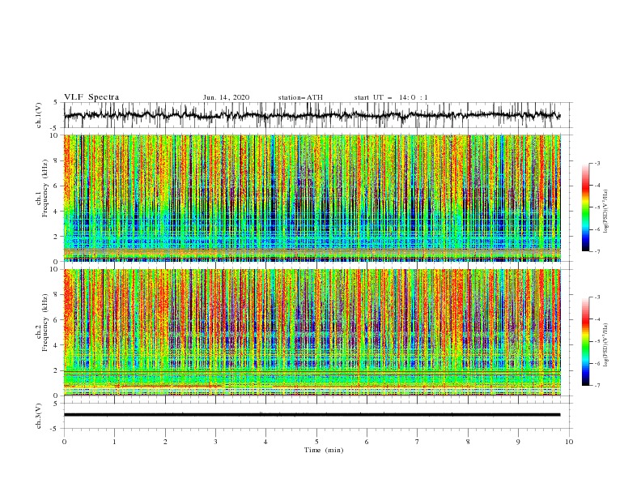
Task: Click the lower color bar log(PSD) label
Action: pyautogui.click(x=606, y=344)
